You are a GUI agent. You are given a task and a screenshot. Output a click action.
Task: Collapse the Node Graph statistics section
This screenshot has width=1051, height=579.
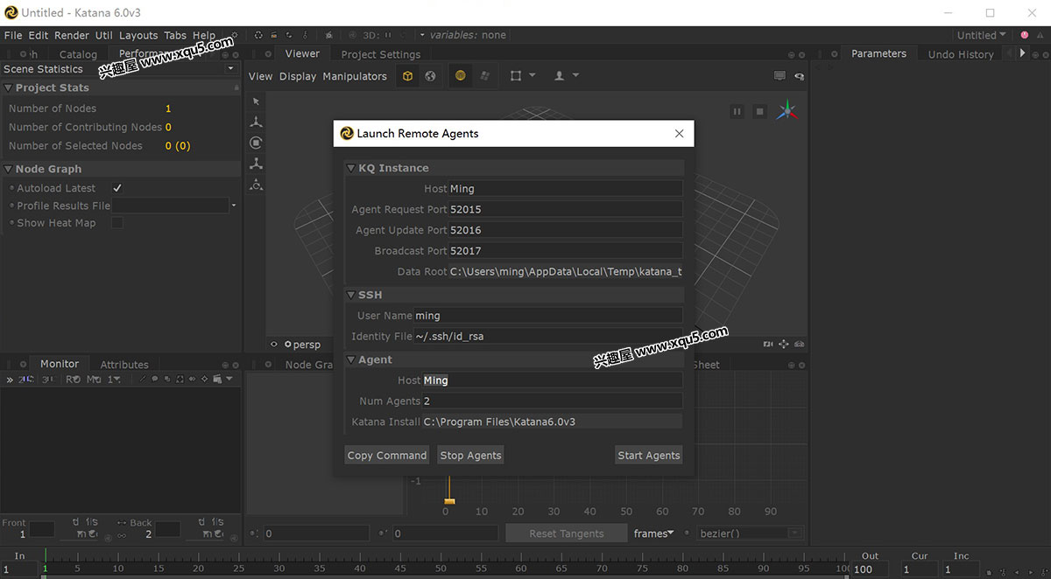pos(8,169)
